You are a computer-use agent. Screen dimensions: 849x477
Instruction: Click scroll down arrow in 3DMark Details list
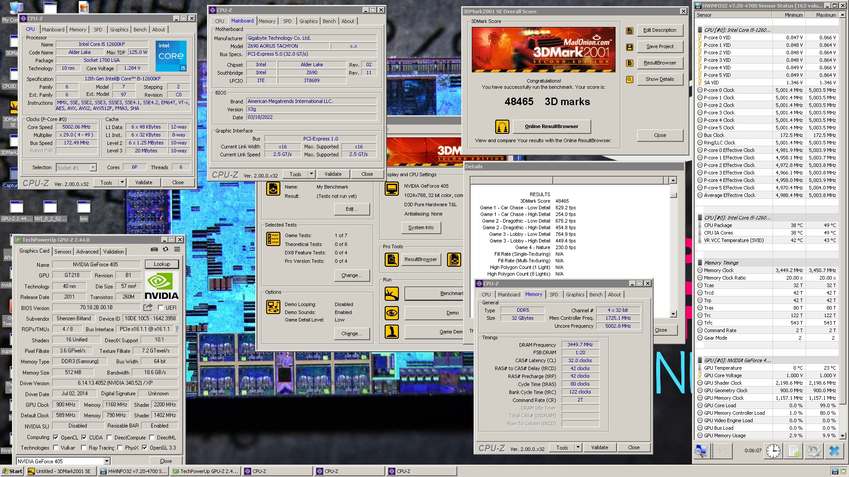(673, 314)
